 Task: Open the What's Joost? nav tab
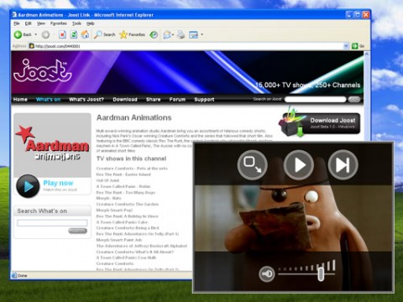tap(86, 100)
